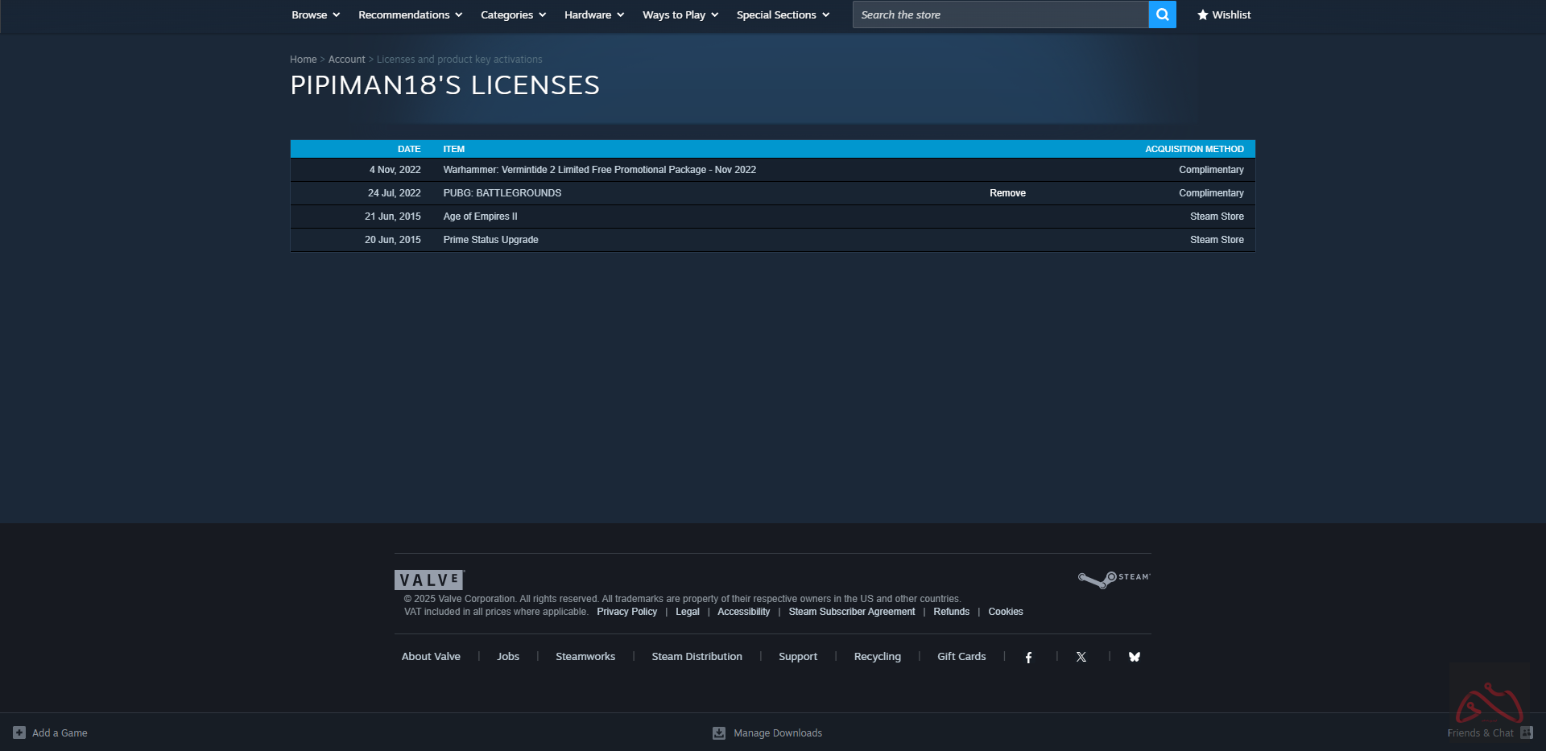This screenshot has height=751, width=1546.
Task: Open the Special Sections menu
Action: click(782, 14)
